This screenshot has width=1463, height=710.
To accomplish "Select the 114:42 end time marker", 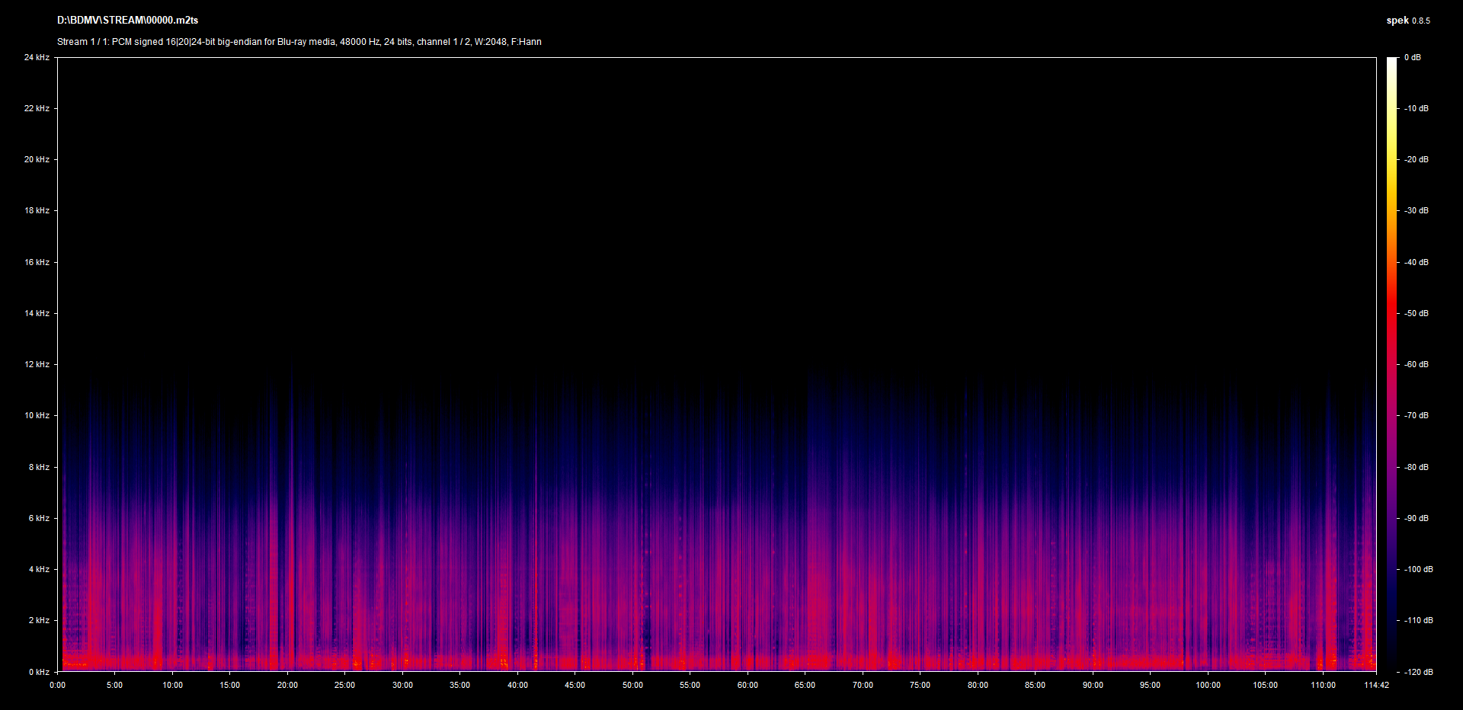I will (x=1376, y=686).
